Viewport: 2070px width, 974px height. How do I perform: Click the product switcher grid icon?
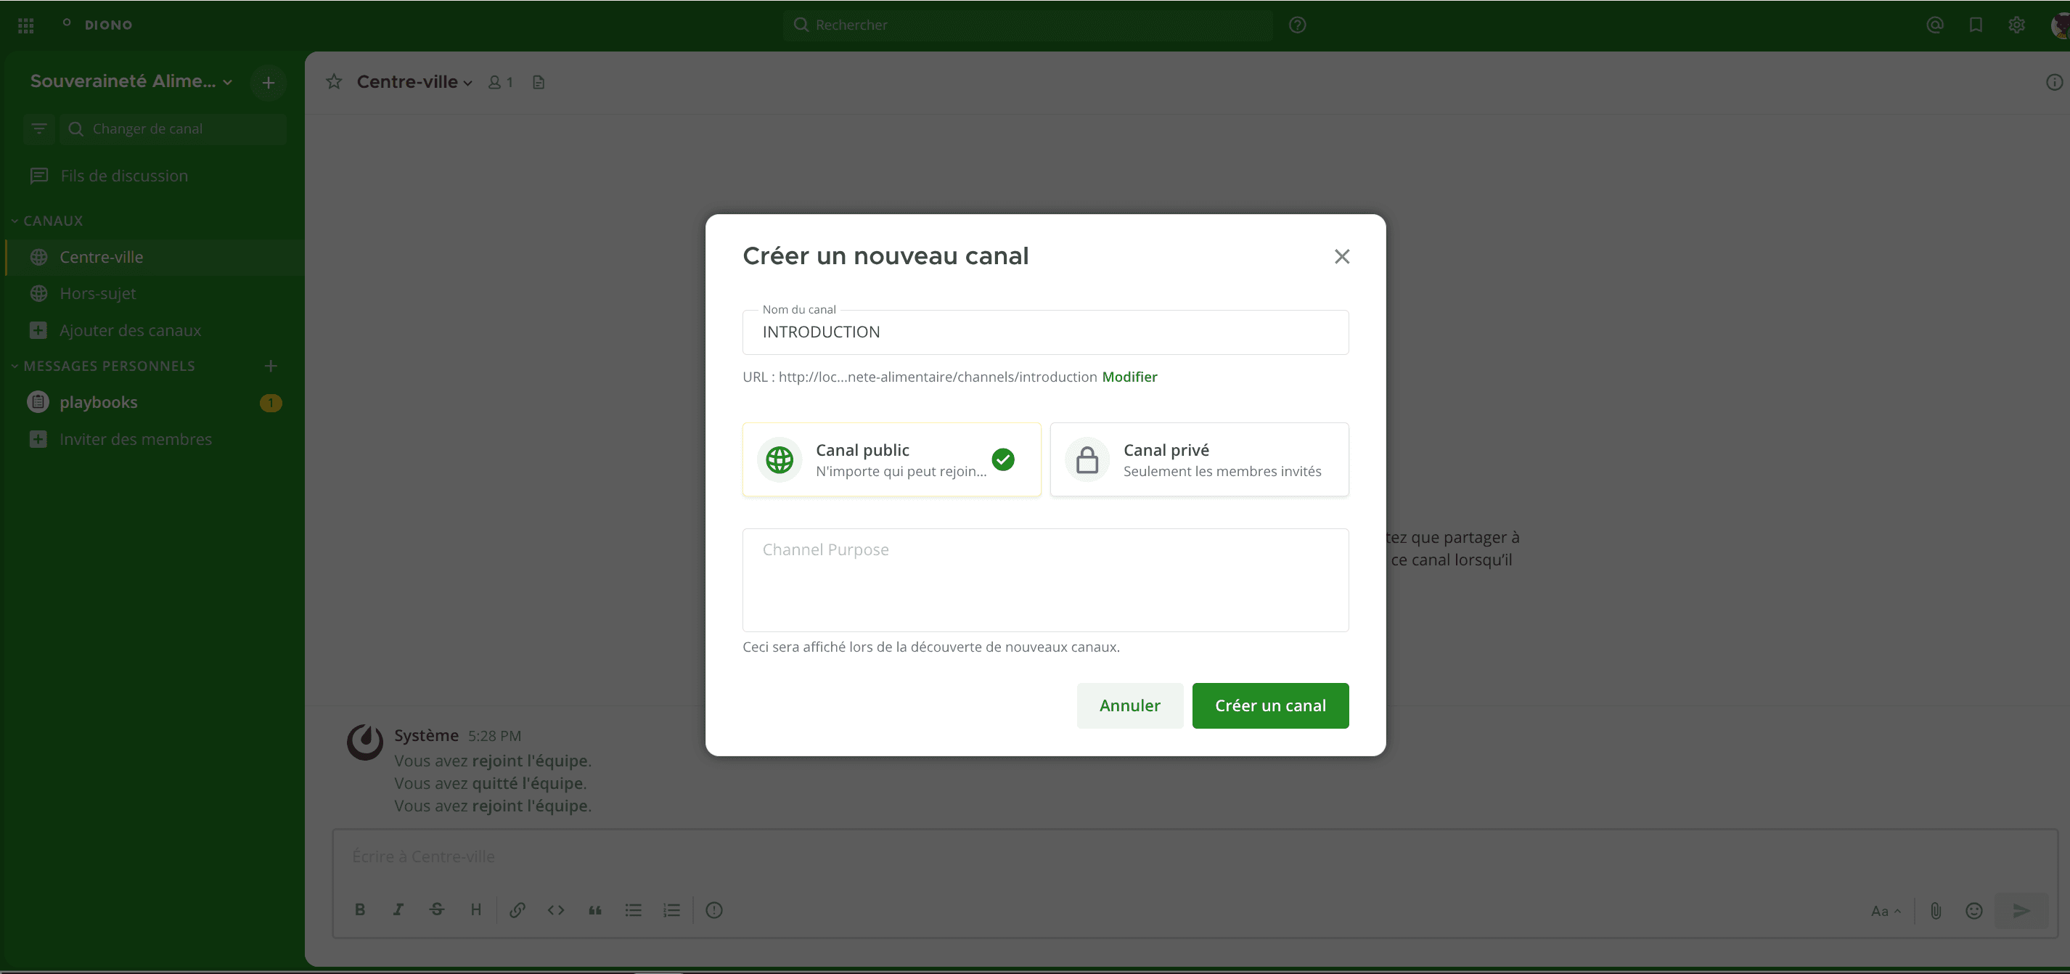(25, 25)
